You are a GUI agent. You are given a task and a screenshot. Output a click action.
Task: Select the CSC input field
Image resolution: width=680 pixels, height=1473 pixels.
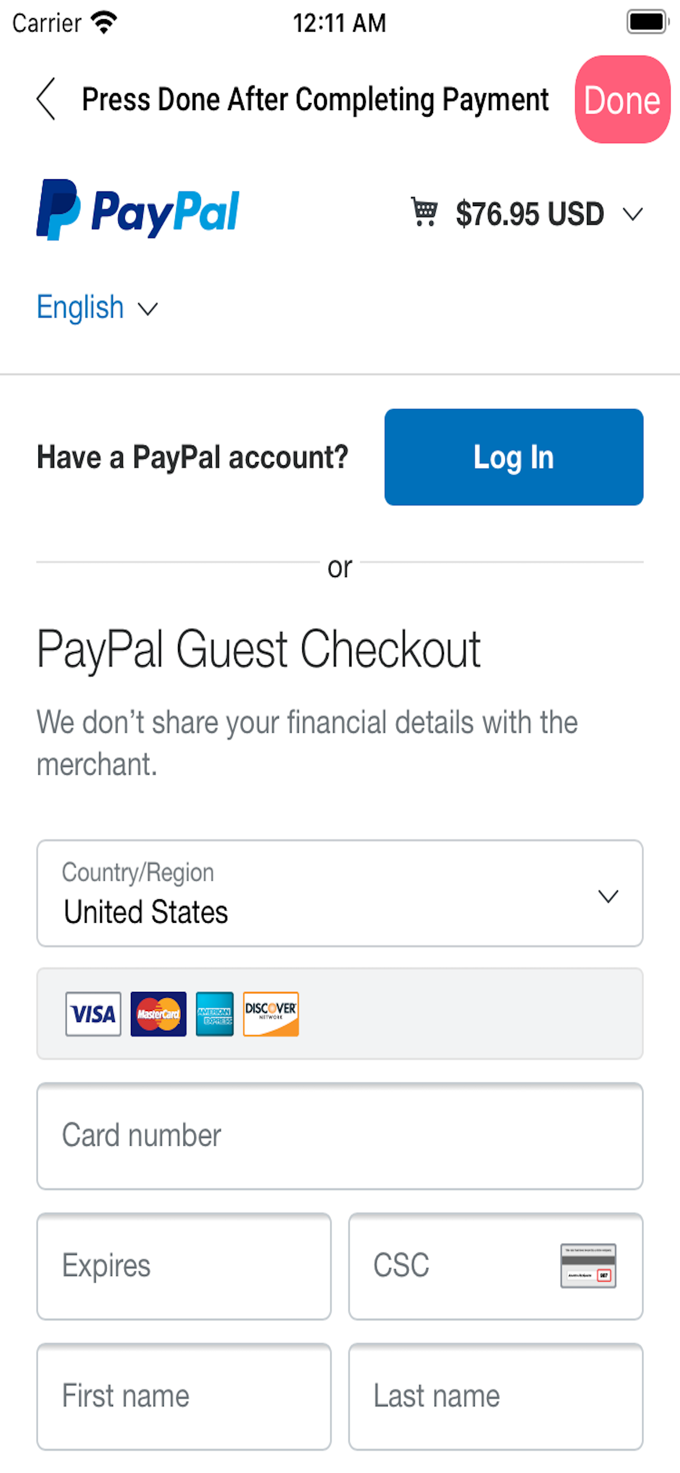click(496, 1266)
